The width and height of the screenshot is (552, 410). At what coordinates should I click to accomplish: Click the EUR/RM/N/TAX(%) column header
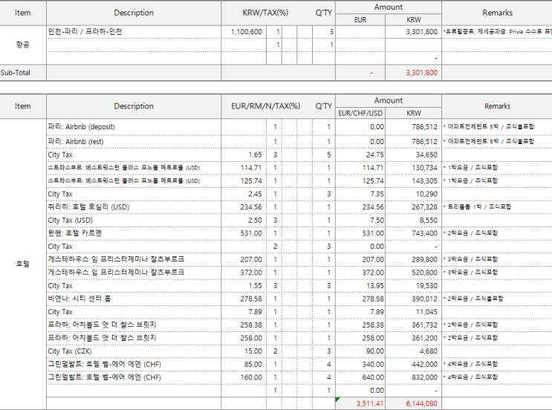click(265, 106)
